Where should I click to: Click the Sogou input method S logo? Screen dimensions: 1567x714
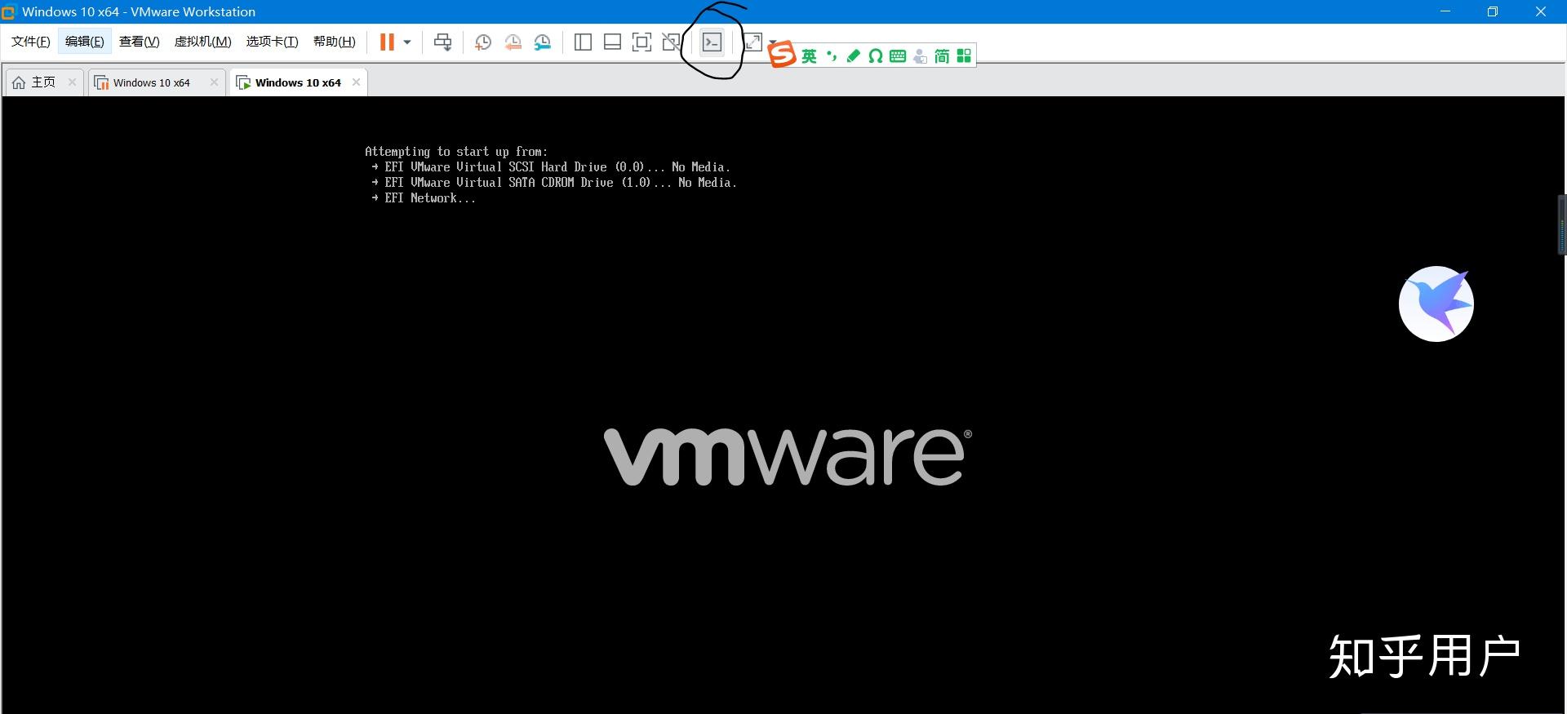click(781, 55)
